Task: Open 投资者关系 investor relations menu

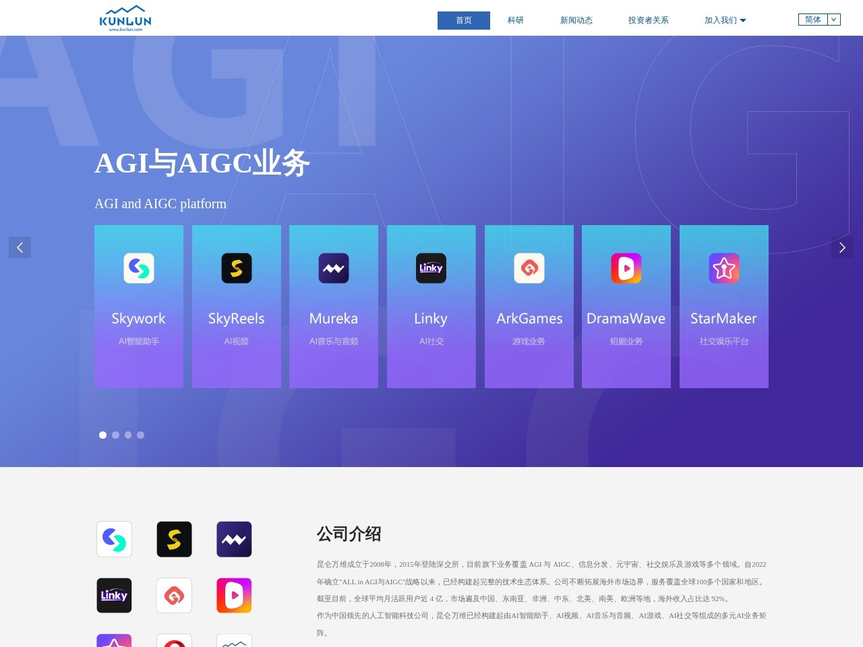Action: pos(649,20)
